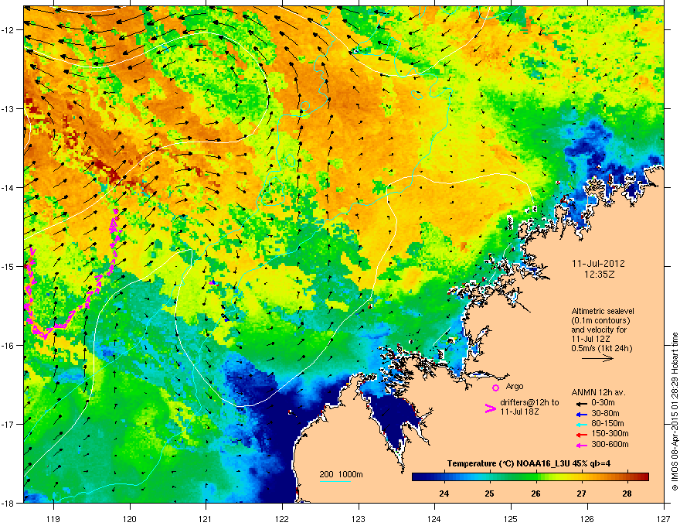Screen dimensions: 680x526
Task: Click latitude axis label -13
Action: 8,109
